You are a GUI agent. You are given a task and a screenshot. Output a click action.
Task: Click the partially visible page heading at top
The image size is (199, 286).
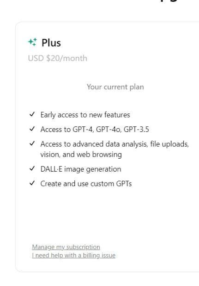point(169,1)
